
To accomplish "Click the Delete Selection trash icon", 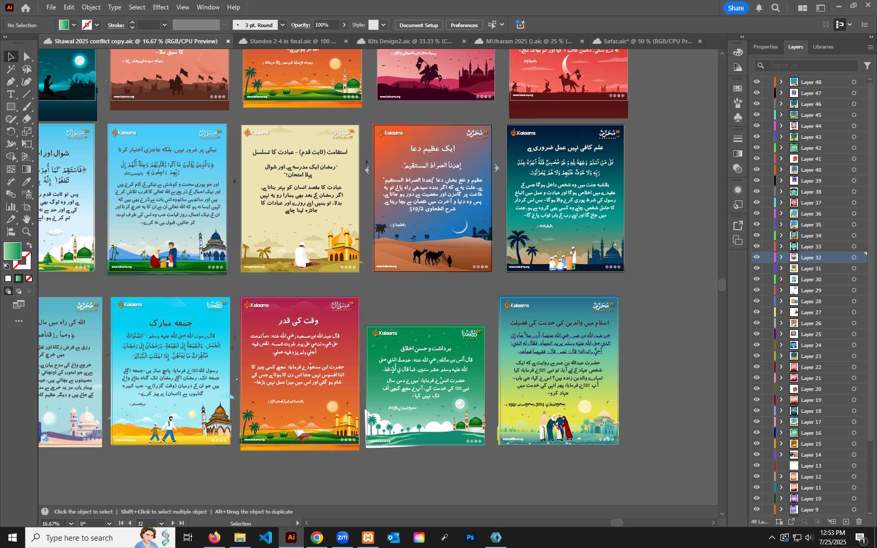I will [x=859, y=521].
